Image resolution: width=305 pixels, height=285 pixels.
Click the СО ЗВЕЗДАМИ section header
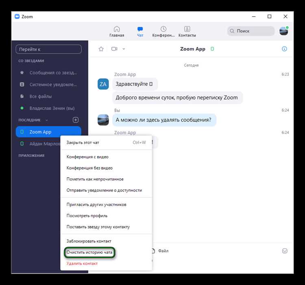(31, 61)
